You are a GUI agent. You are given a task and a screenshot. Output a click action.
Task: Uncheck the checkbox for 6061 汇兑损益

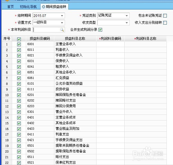click(19, 78)
